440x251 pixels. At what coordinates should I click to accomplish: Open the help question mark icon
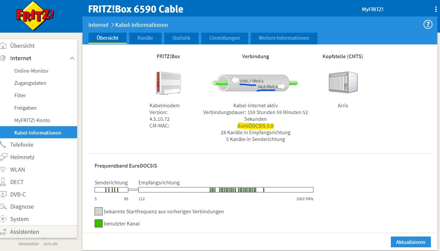pyautogui.click(x=428, y=25)
